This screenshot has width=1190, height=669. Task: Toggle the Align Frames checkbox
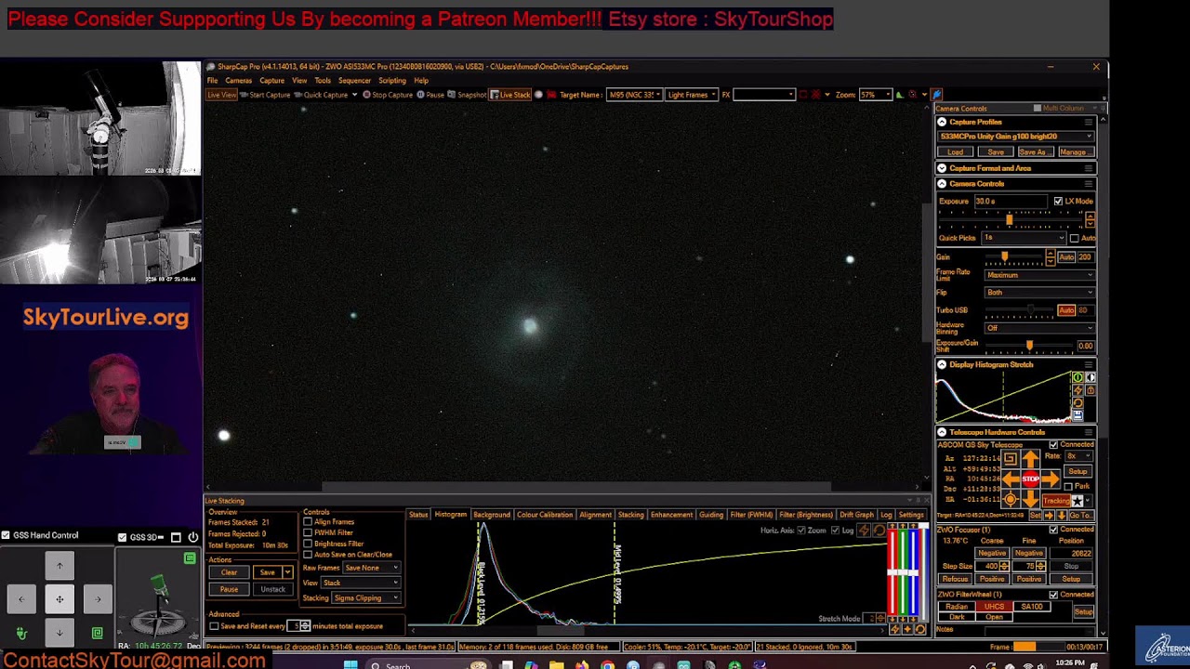pos(308,522)
